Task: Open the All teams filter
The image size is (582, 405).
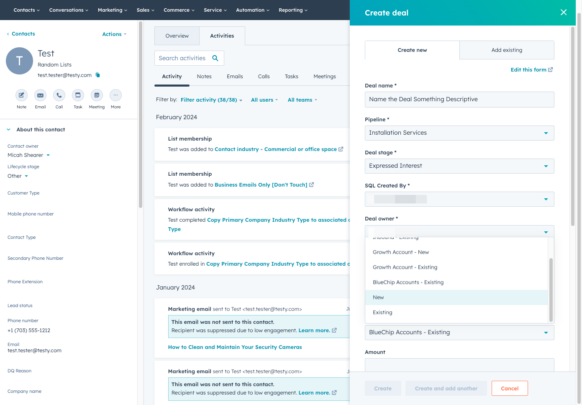Action: coord(302,100)
